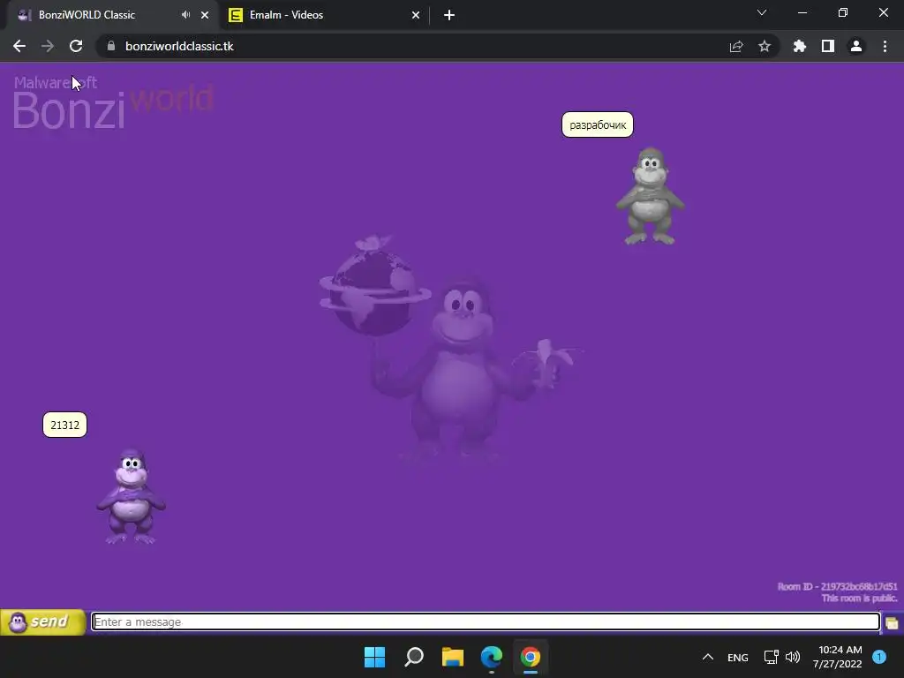Image resolution: width=904 pixels, height=678 pixels.
Task: Open the notification badge
Action: pyautogui.click(x=879, y=657)
